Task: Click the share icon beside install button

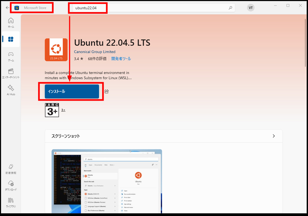Action: click(x=107, y=91)
